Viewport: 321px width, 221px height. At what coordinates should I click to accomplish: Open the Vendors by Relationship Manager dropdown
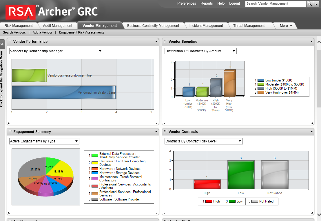56,51
